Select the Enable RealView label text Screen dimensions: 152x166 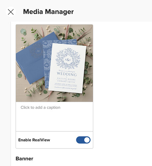click(34, 140)
